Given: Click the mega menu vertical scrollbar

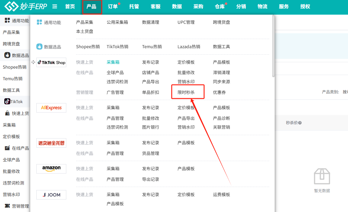Looking at the screenshot, I should coord(273,46).
